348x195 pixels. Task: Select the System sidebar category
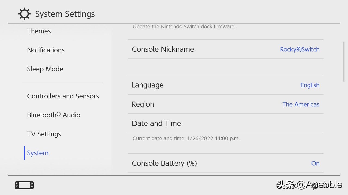pos(38,153)
